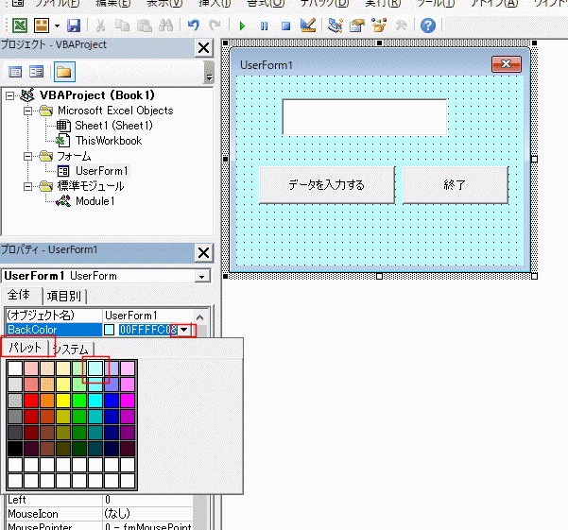Click the Paste toolbar icon
The width and height of the screenshot is (568, 530).
(145, 26)
